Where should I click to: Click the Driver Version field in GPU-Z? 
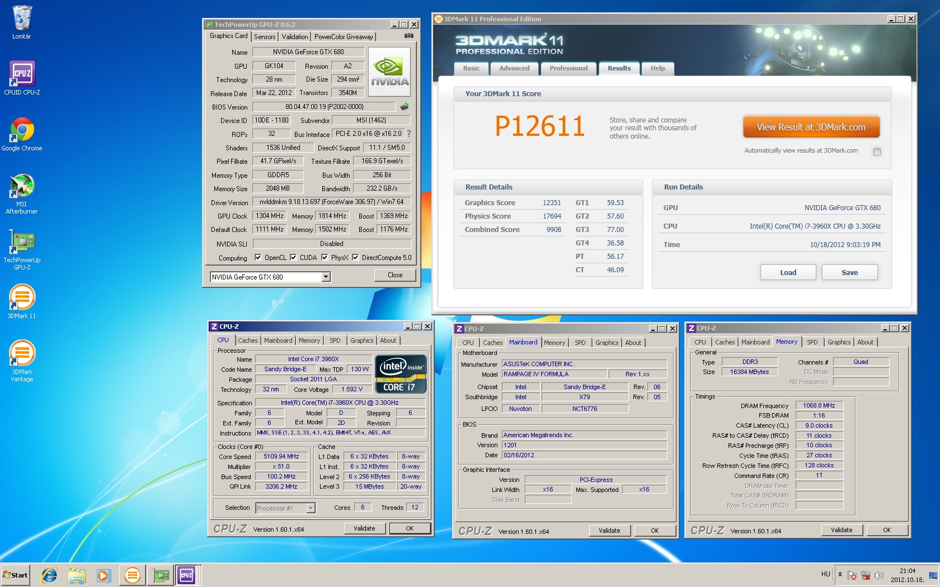[x=331, y=202]
